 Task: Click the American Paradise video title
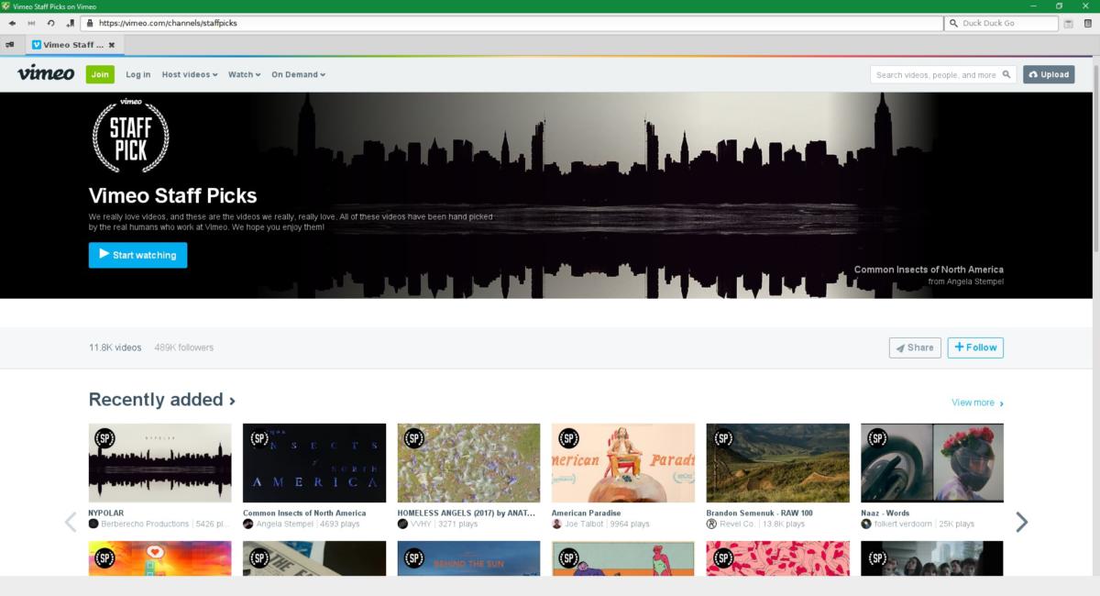click(x=587, y=513)
